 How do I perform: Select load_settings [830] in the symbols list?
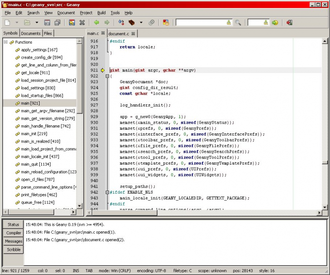[38, 88]
